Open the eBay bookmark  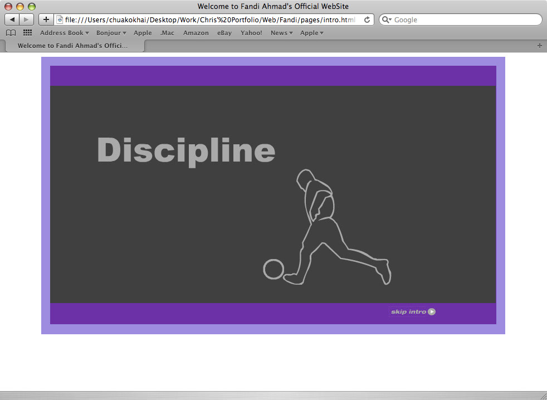pyautogui.click(x=224, y=33)
